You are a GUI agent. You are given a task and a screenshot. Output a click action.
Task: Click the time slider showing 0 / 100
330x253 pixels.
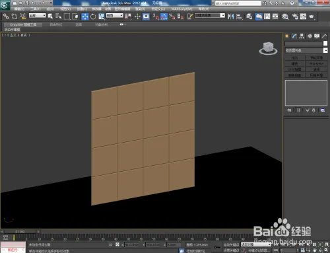(20, 231)
